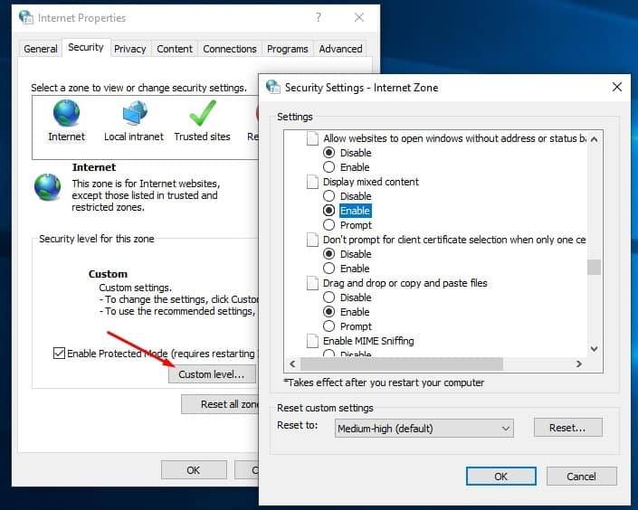Click the horizontal scroll left arrow
Screen dimensions: 638x510
(292, 364)
